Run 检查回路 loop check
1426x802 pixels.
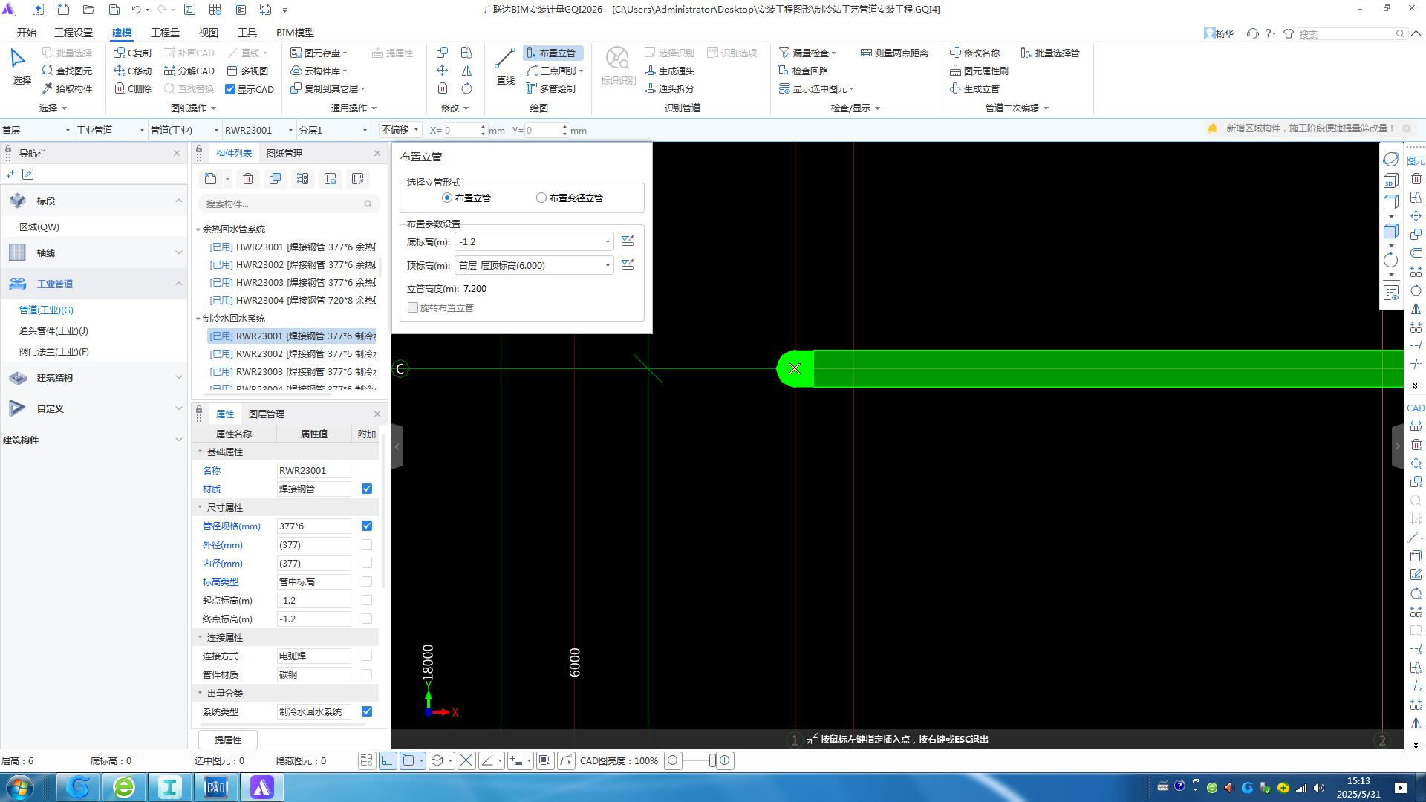tap(804, 71)
